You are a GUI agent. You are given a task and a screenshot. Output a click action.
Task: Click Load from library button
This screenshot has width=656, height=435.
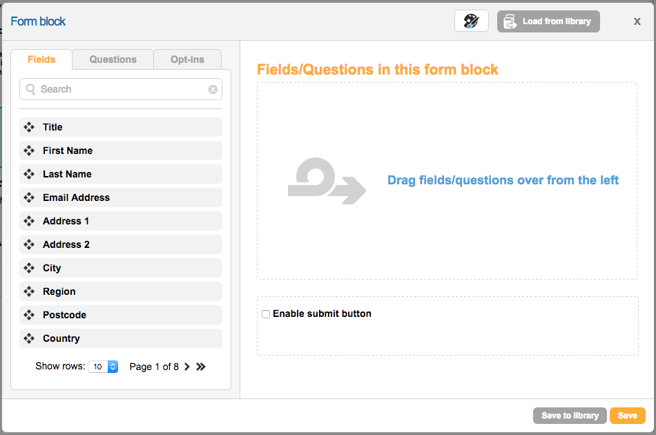[x=548, y=21]
